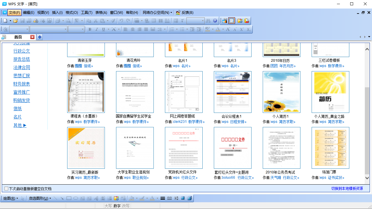Open the 插入(I) menu
Screen dimensions: 372x209
pyautogui.click(x=57, y=13)
